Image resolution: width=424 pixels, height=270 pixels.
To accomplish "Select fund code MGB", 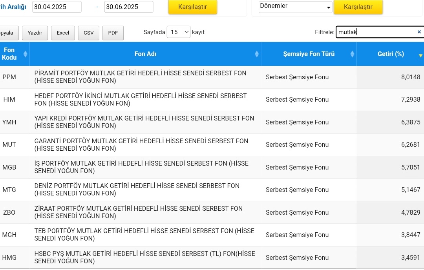I will [9, 167].
